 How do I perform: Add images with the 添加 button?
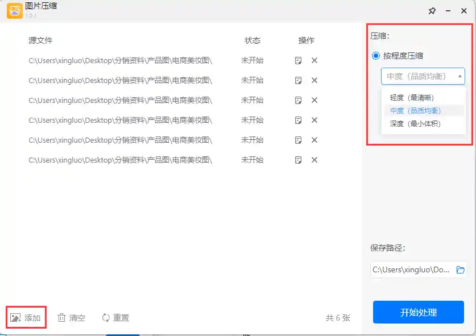pos(26,317)
